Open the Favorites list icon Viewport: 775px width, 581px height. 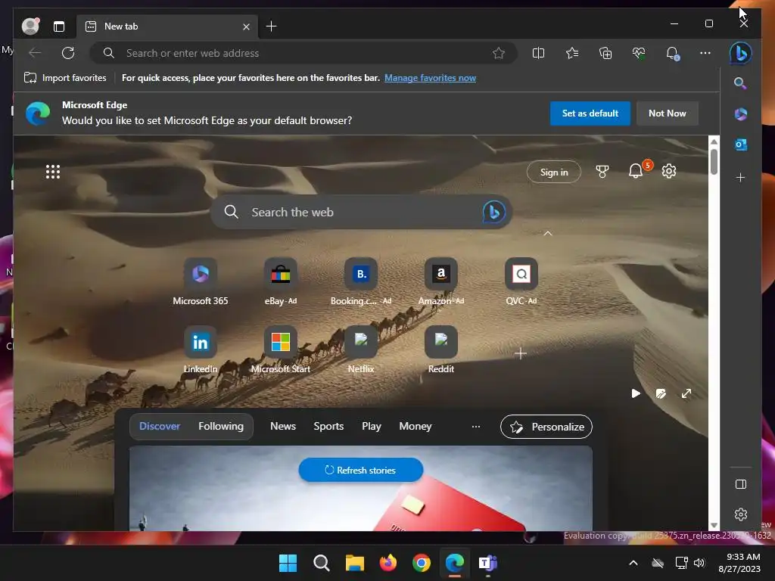pos(572,53)
